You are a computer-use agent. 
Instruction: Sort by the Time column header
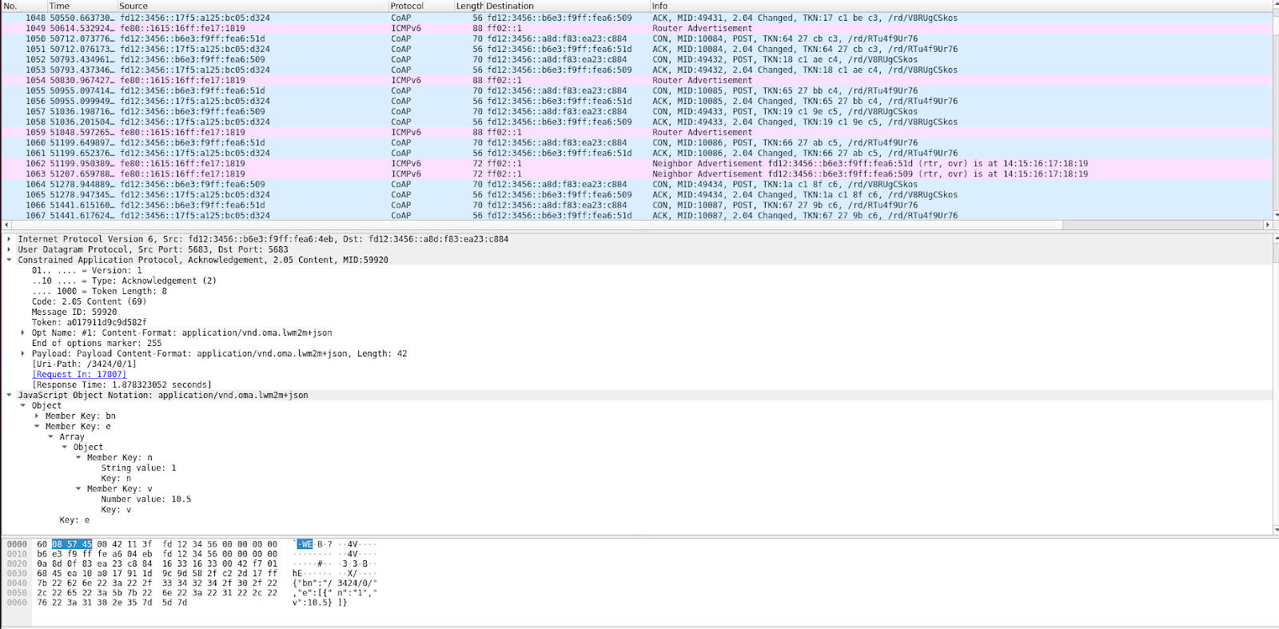pyautogui.click(x=82, y=6)
